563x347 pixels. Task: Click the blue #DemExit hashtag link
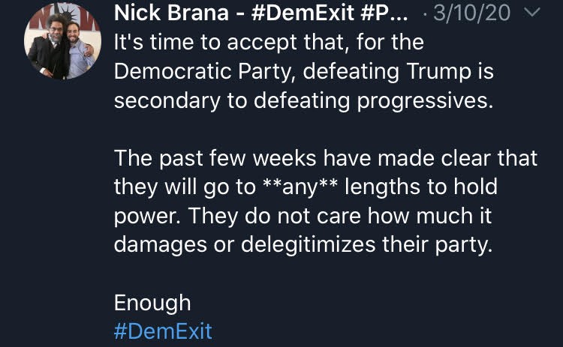162,331
